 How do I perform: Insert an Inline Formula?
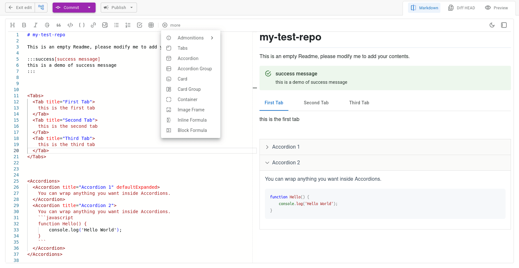[191, 120]
